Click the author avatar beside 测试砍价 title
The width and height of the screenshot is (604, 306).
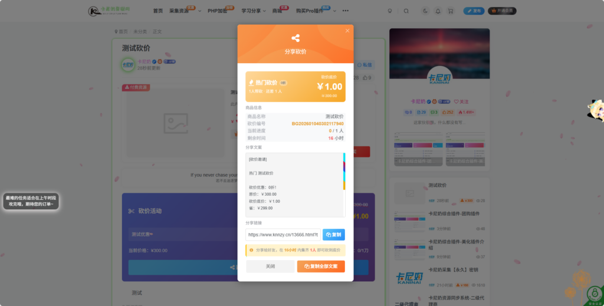coord(128,65)
